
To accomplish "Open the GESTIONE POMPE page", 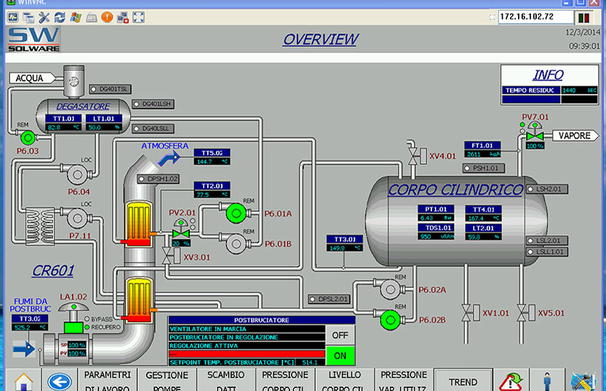I will (x=167, y=381).
